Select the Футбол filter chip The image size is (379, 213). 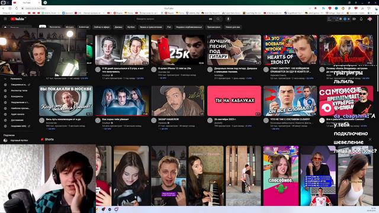pos(131,27)
